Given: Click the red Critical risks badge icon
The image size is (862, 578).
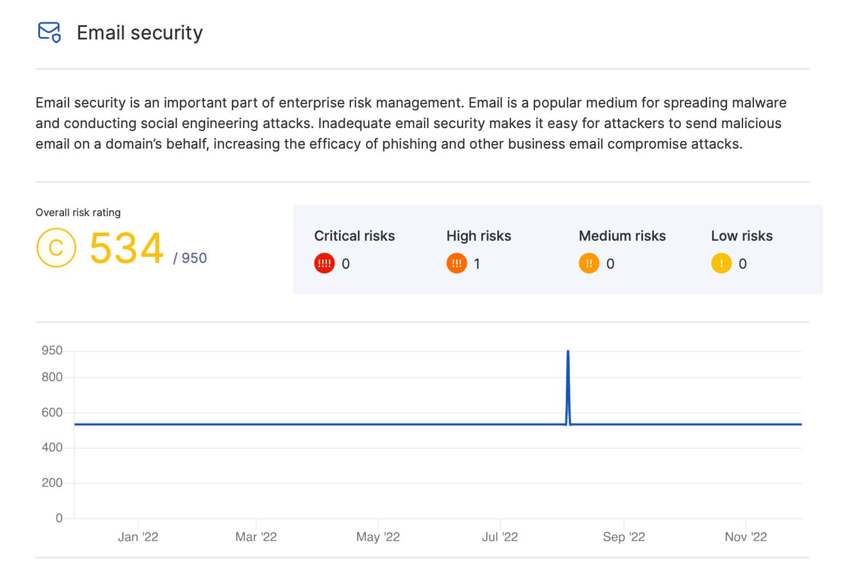Looking at the screenshot, I should [x=324, y=264].
